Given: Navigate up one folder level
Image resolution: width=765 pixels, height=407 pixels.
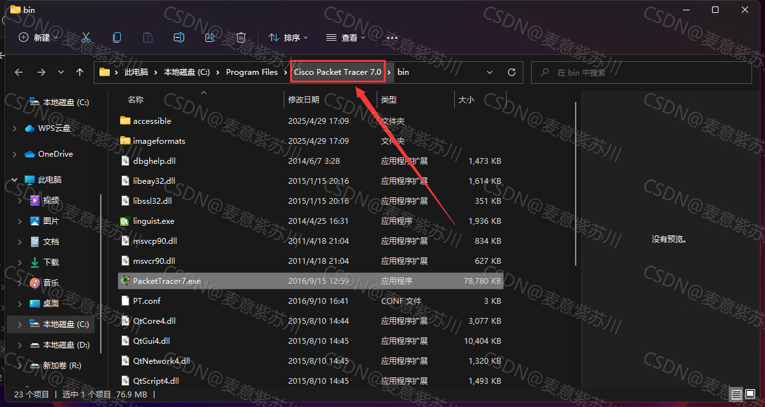Looking at the screenshot, I should 80,72.
